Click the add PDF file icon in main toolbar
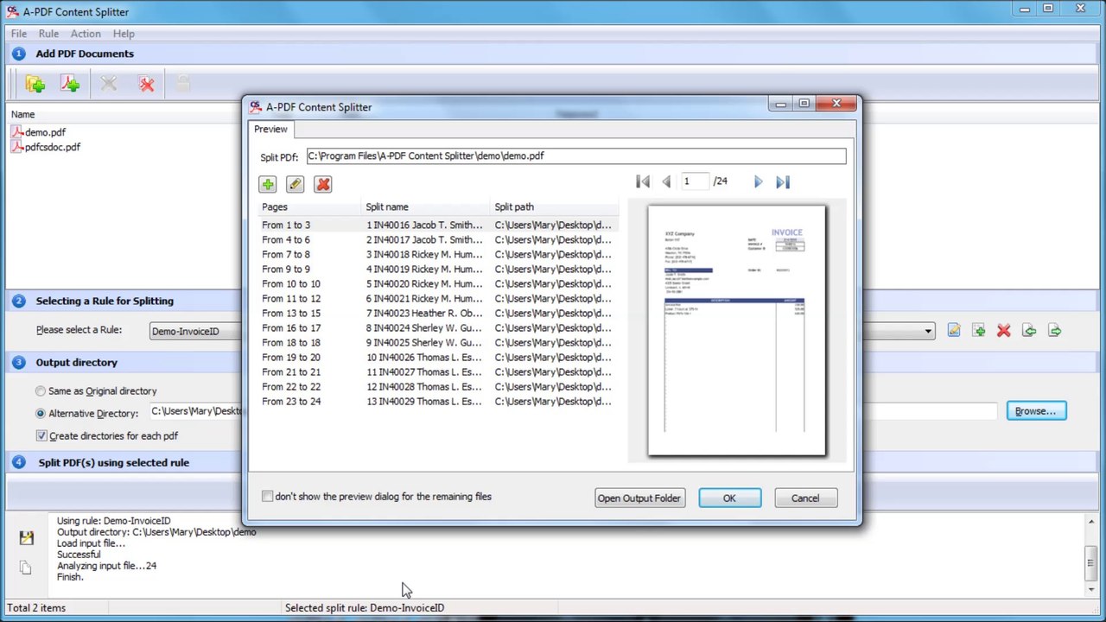This screenshot has height=622, width=1106. pyautogui.click(x=70, y=84)
